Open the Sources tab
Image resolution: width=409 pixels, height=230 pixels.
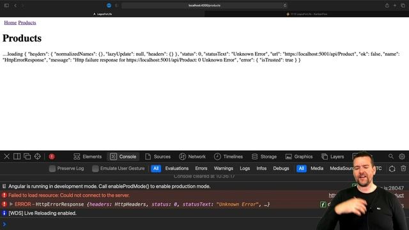(158, 157)
